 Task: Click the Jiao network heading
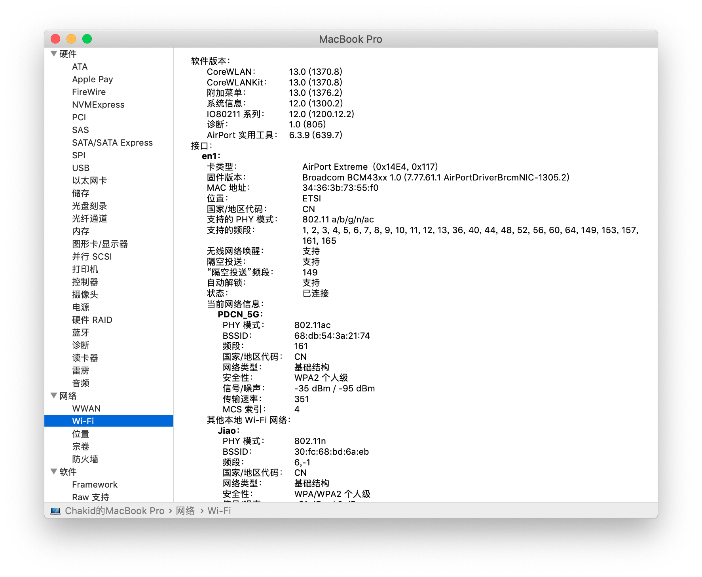(x=228, y=431)
